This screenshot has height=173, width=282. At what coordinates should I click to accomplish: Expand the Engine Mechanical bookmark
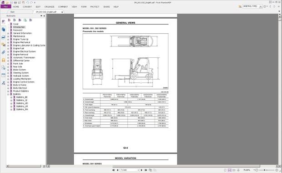(8, 42)
